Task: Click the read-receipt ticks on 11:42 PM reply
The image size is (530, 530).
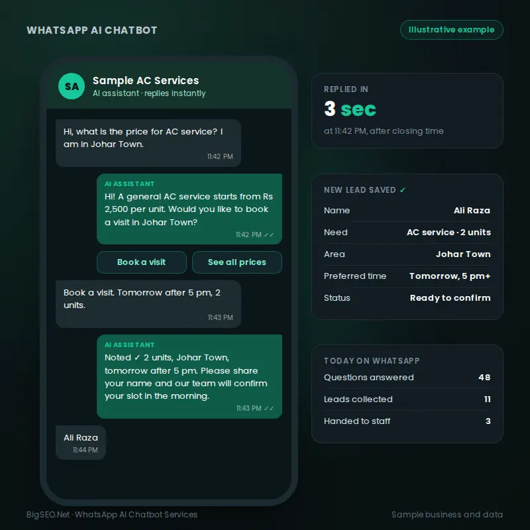Action: click(x=269, y=235)
